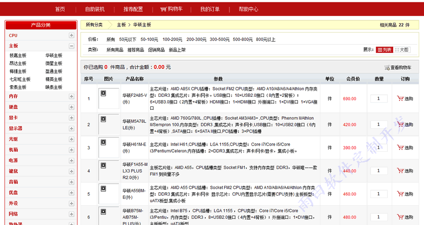Screen dimensions: 424x225
Task: Expand the 外设 category plus icon
Action: (x=71, y=203)
